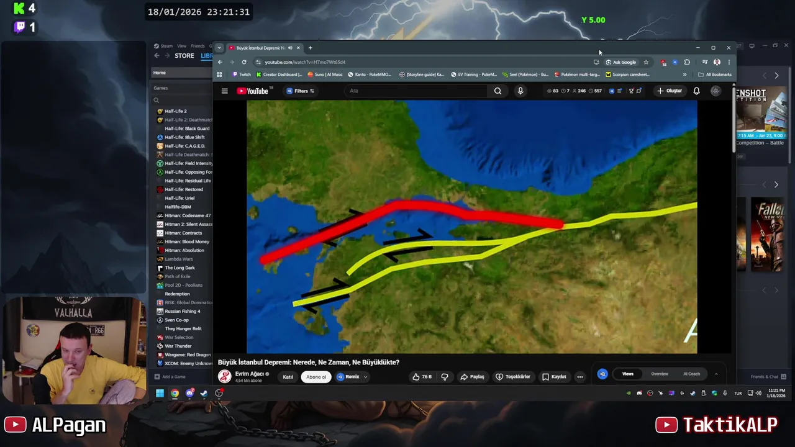
Task: Open the YouTube account avatar menu
Action: pyautogui.click(x=715, y=91)
